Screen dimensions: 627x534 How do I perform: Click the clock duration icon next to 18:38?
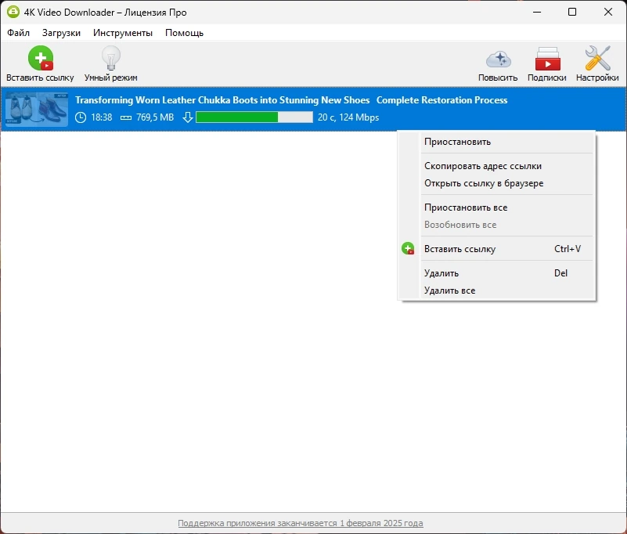point(81,117)
